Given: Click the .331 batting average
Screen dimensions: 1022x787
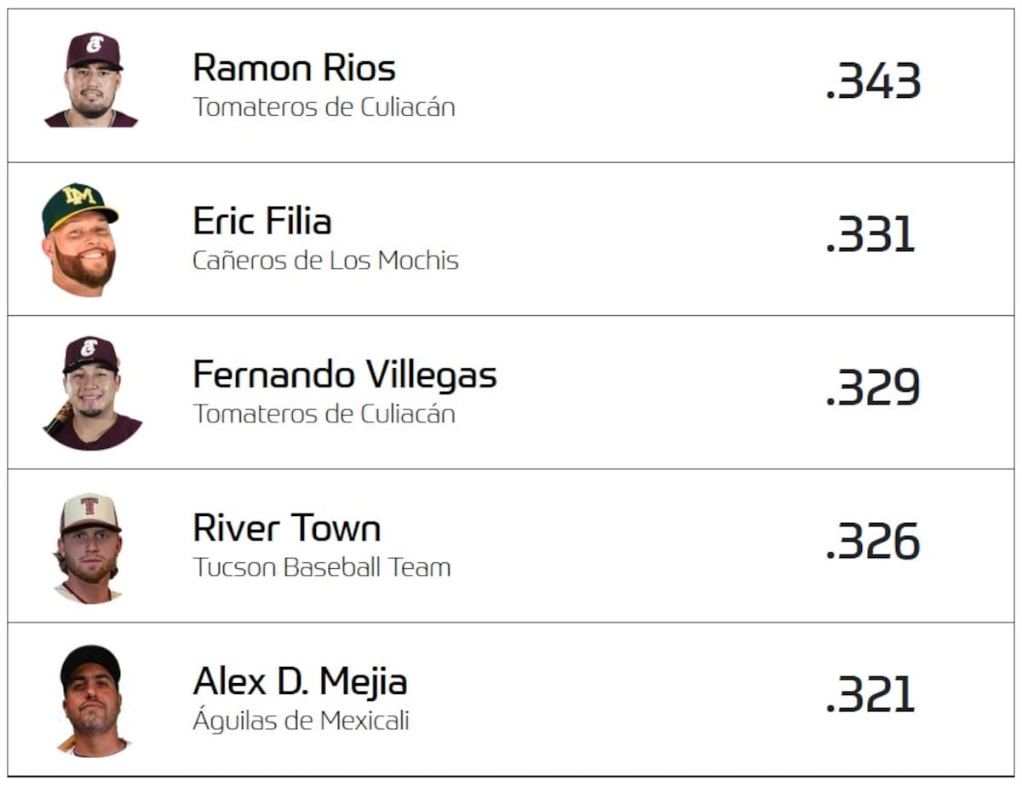Looking at the screenshot, I should 870,235.
